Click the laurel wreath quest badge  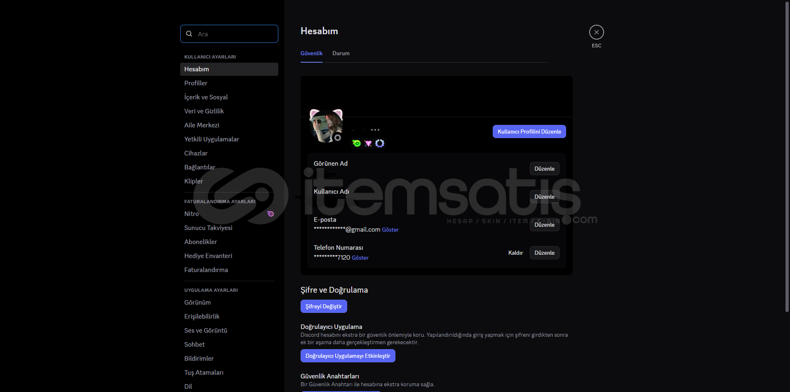[380, 143]
